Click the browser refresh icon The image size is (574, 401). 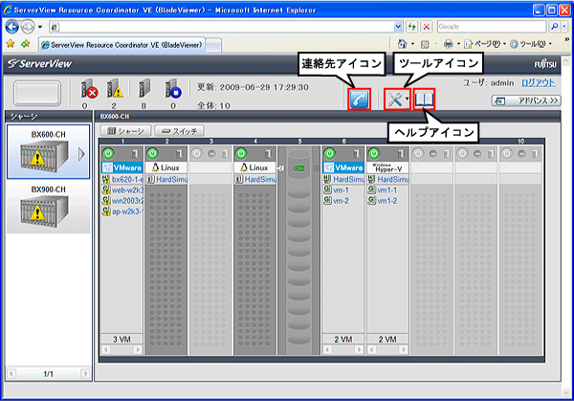[x=412, y=27]
